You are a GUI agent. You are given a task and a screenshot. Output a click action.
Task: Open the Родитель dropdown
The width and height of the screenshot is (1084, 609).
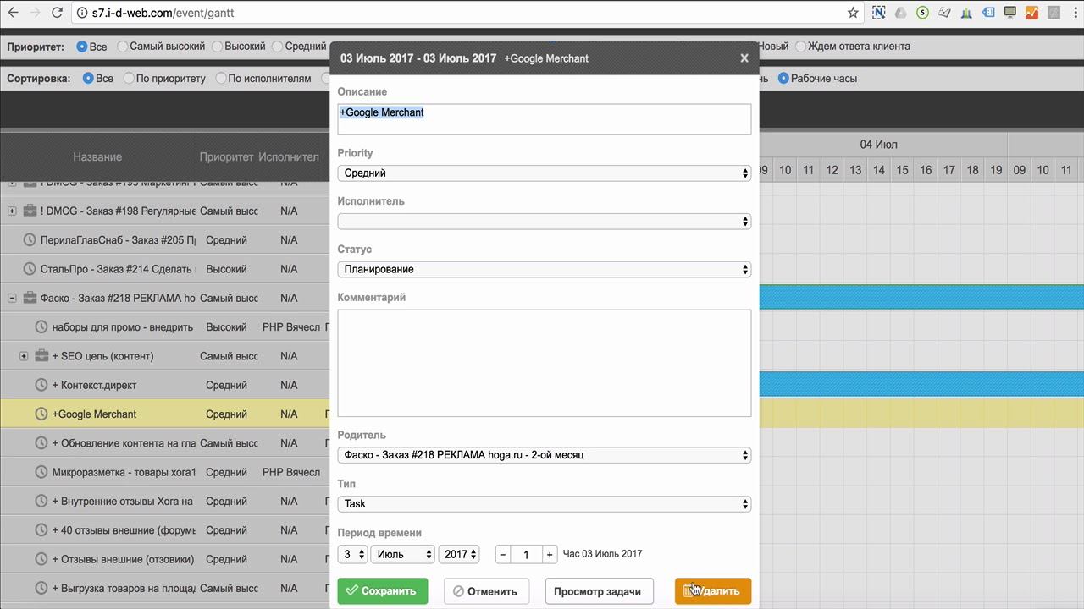coord(544,455)
